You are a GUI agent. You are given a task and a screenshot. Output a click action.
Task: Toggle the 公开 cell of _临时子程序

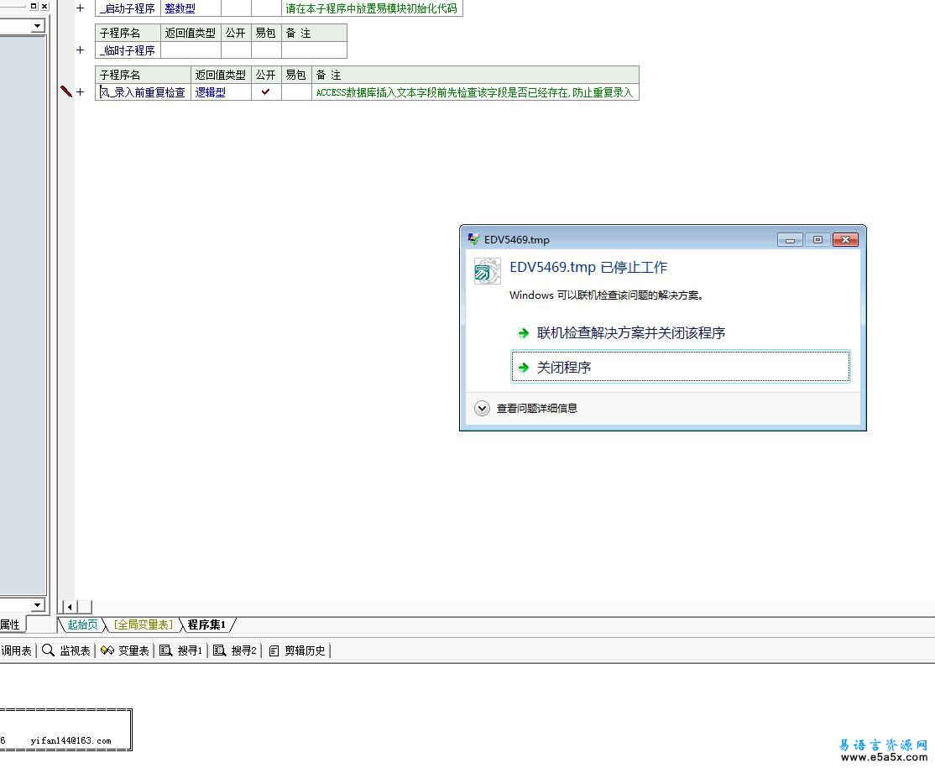pyautogui.click(x=236, y=50)
